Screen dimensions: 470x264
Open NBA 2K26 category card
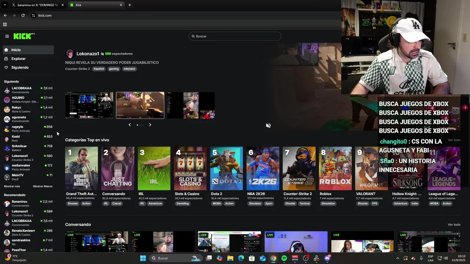[x=263, y=168]
